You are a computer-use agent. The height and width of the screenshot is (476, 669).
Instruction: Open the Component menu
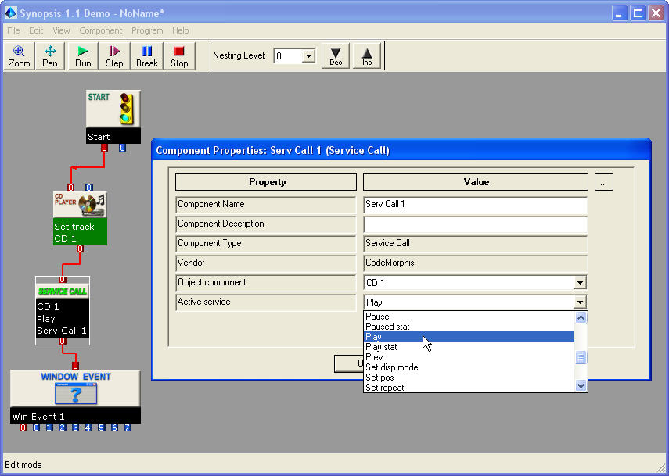pyautogui.click(x=101, y=30)
